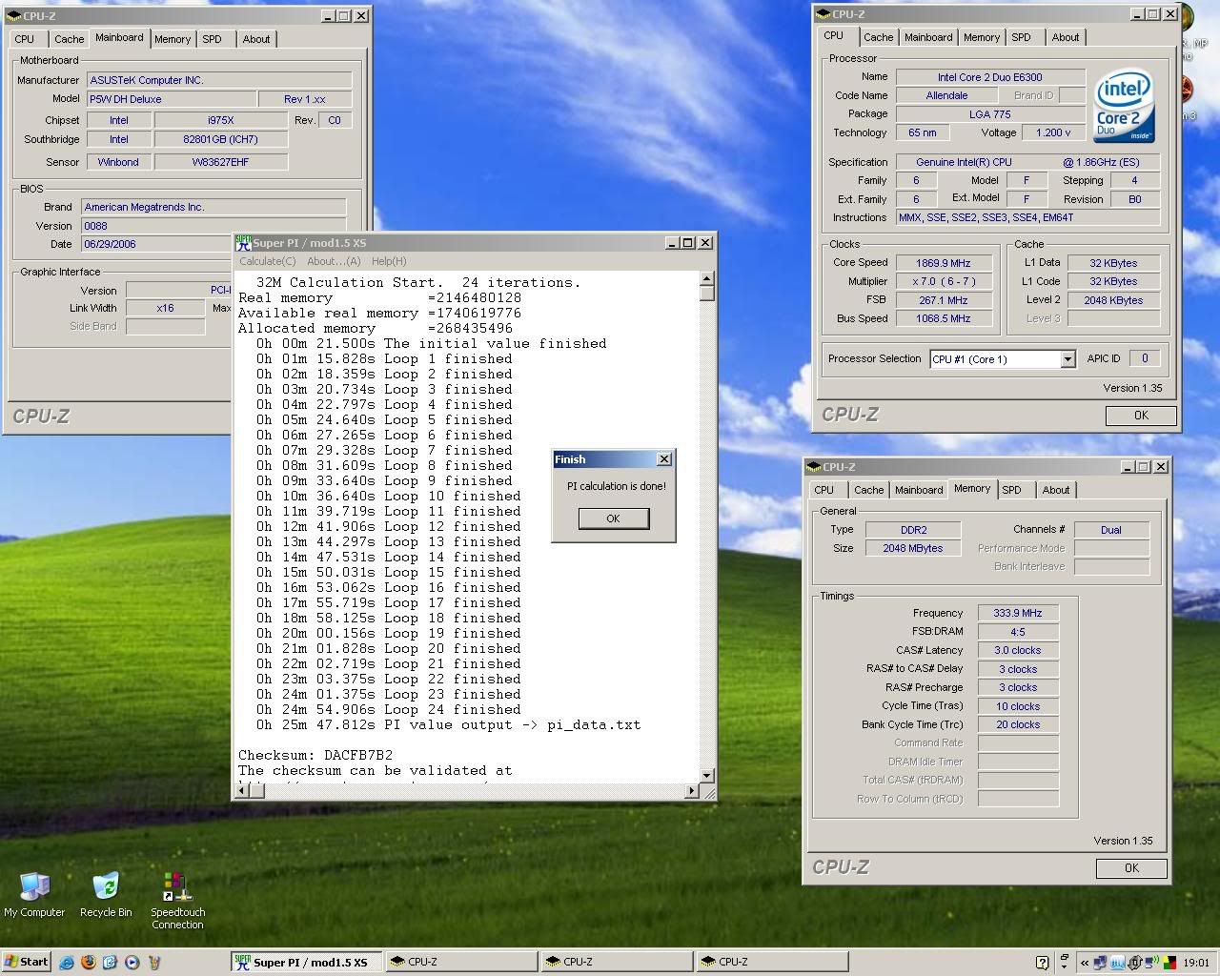1220x976 pixels.
Task: Open Help menu in Super PI
Action: pos(389,261)
